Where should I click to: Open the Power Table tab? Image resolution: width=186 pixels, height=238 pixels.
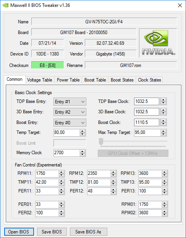68,80
